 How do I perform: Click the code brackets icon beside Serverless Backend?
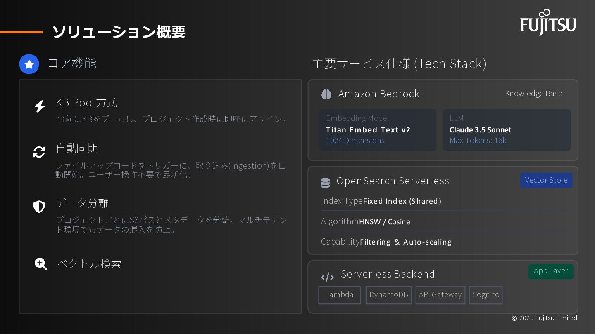click(327, 277)
